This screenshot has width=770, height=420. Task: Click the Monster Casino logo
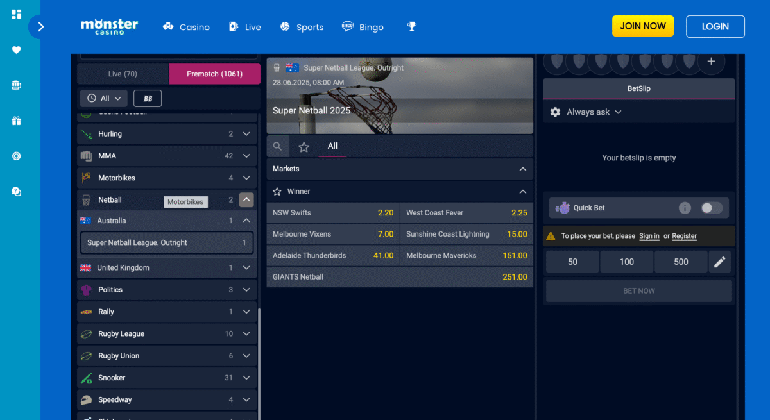[x=109, y=26]
